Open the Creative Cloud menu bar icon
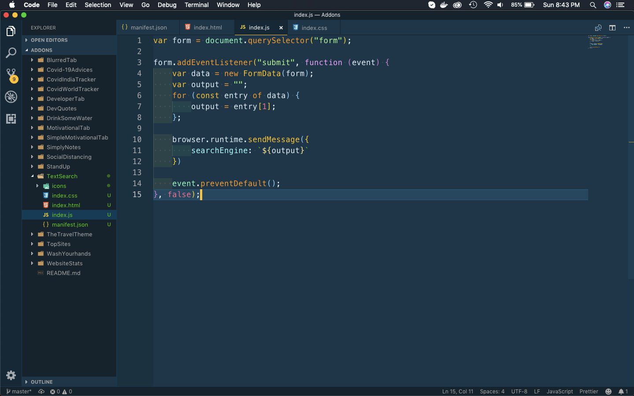This screenshot has height=396, width=634. point(457,5)
